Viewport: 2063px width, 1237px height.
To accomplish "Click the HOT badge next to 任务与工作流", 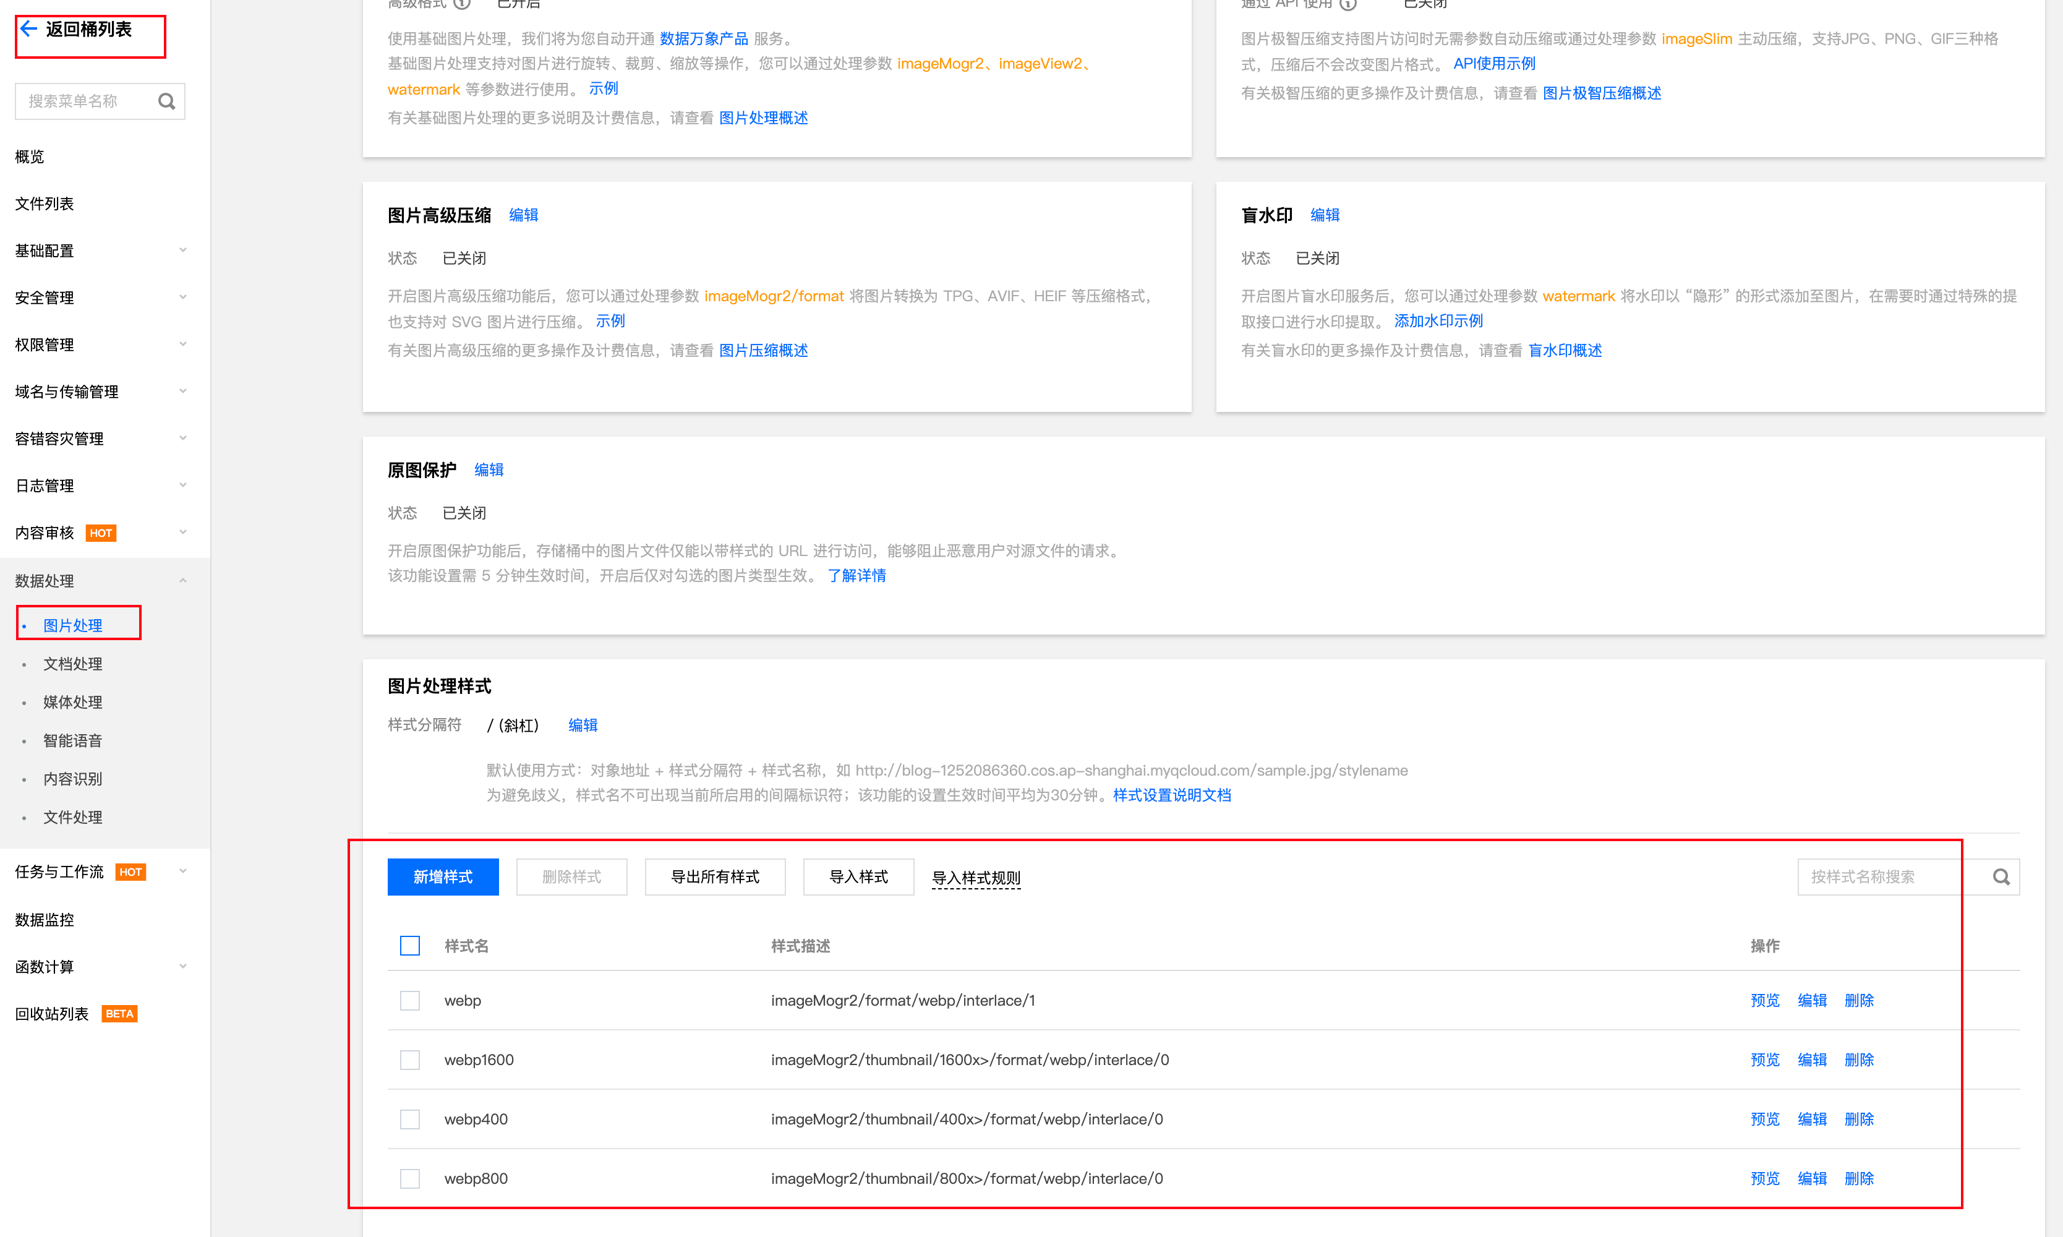I will (x=130, y=872).
